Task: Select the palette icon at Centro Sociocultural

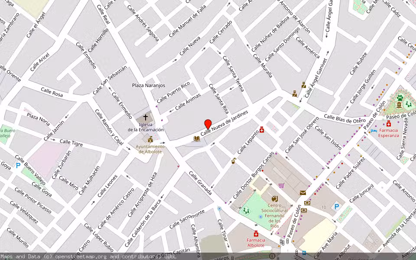Action: 274,199
